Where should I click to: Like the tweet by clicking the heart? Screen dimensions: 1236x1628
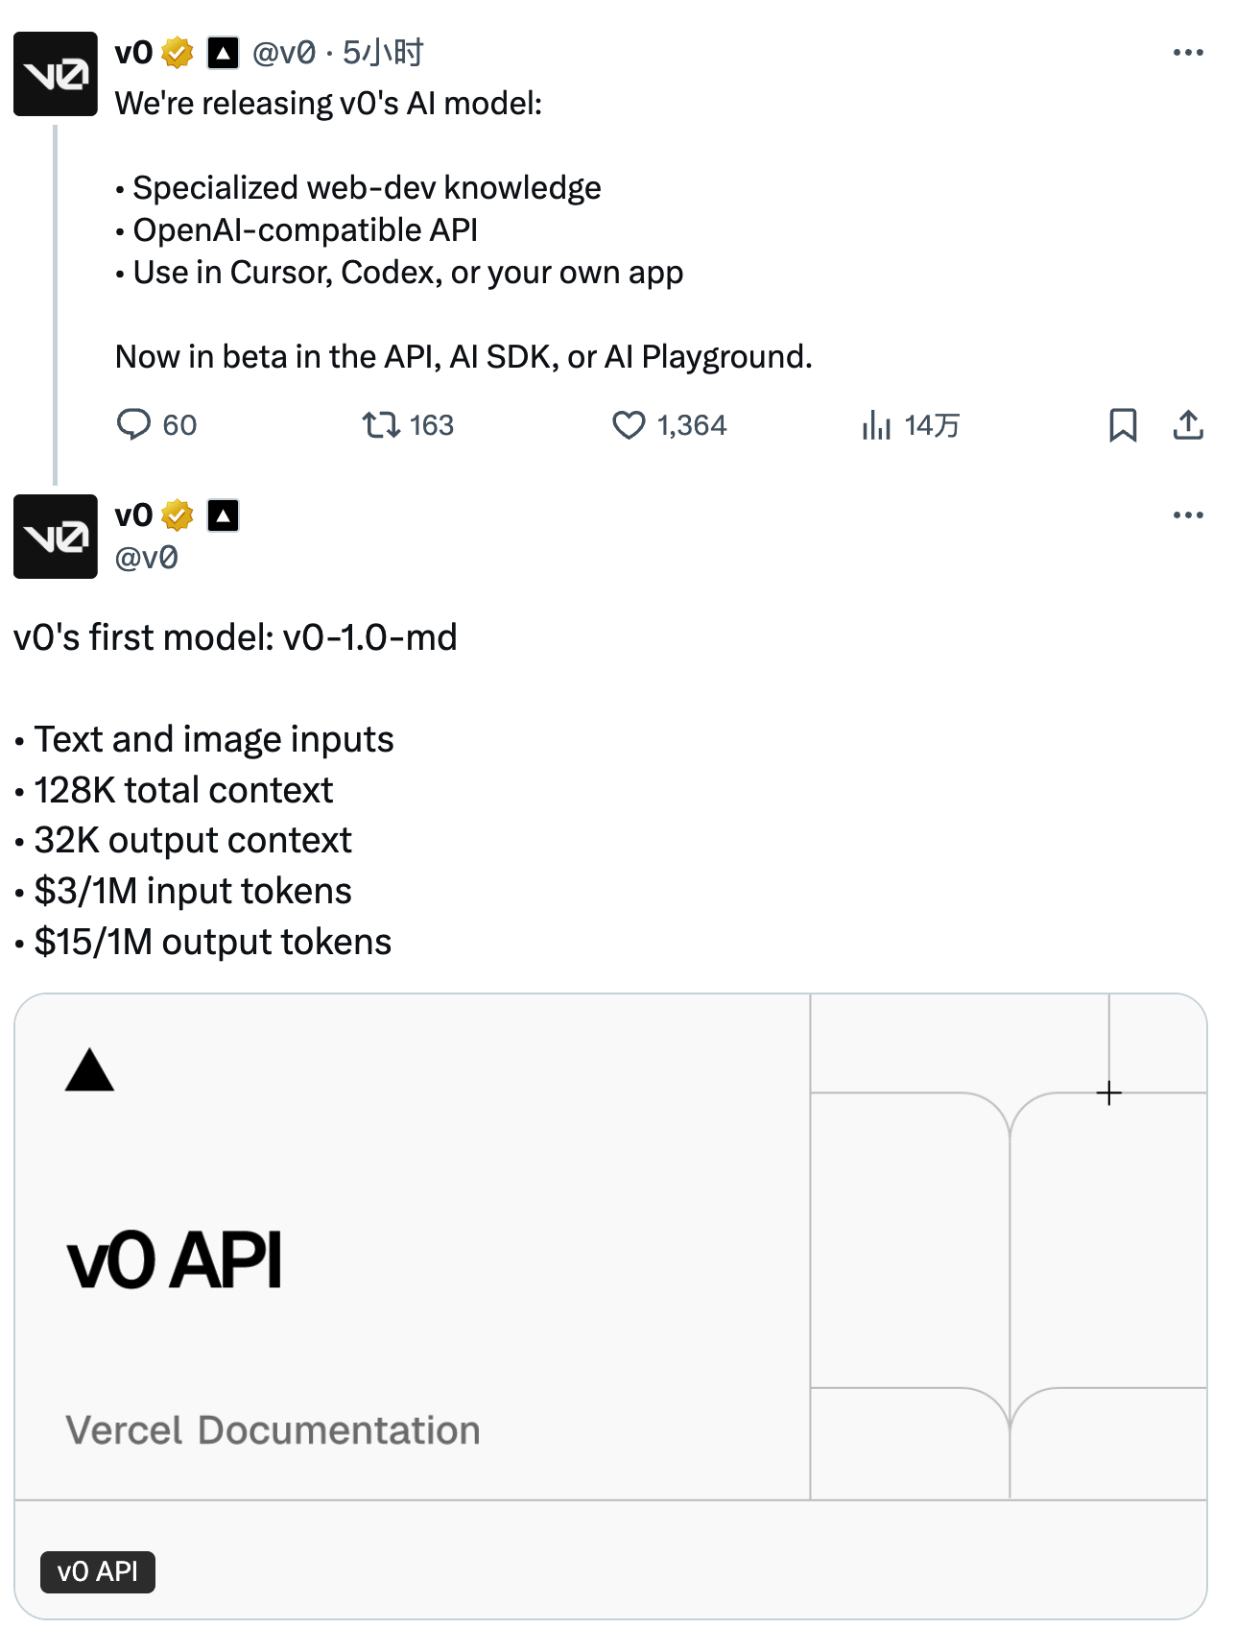629,425
